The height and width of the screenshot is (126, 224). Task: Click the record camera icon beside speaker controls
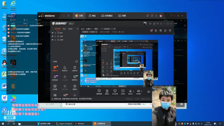tap(149, 92)
